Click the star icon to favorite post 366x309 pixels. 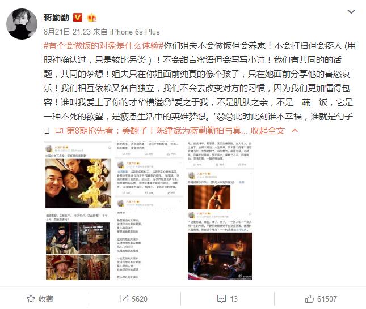31,299
